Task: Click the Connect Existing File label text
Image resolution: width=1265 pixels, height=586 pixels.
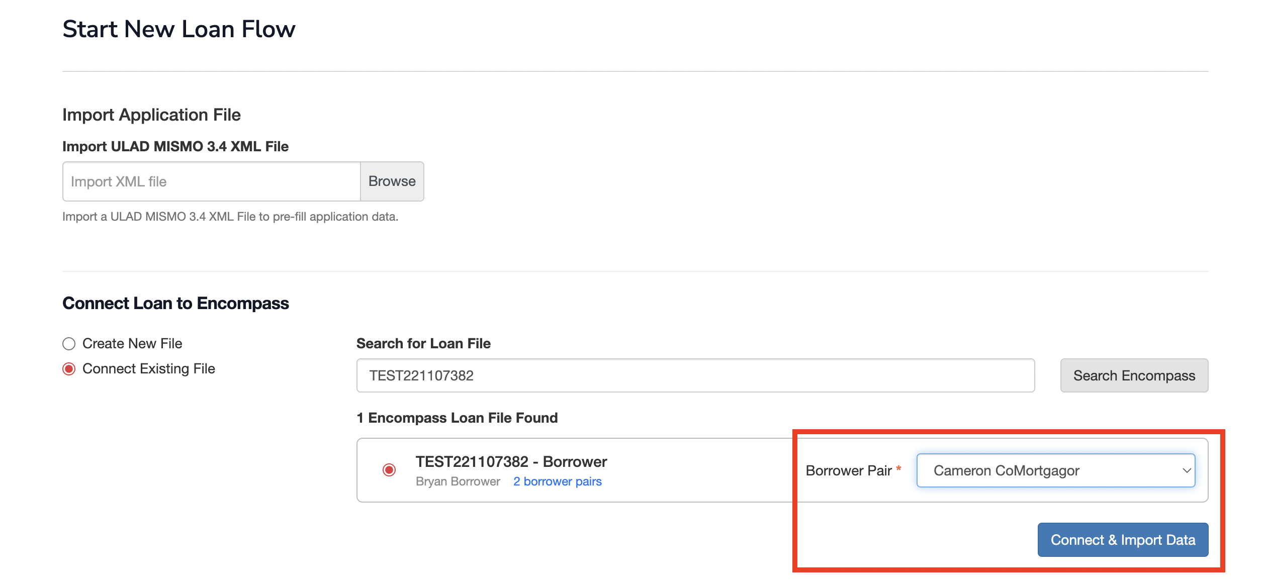Action: (x=149, y=369)
